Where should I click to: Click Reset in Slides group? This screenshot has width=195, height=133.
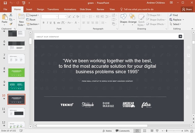pyautogui.click(x=32, y=20)
